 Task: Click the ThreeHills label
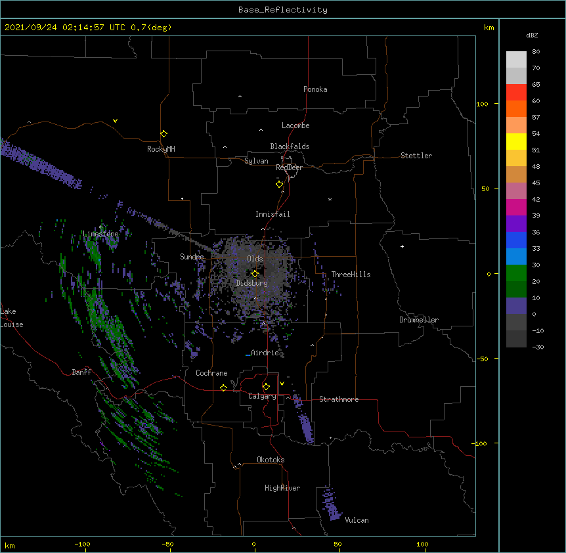[x=351, y=275]
